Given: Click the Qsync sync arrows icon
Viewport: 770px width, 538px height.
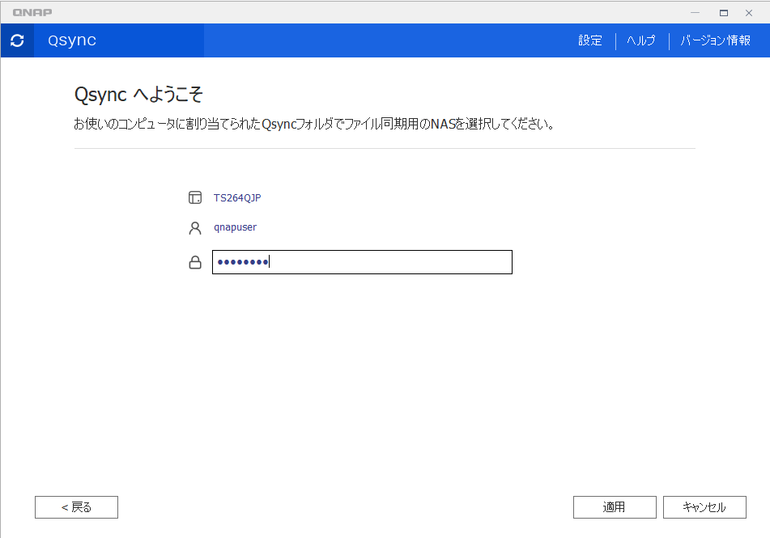Looking at the screenshot, I should (17, 40).
